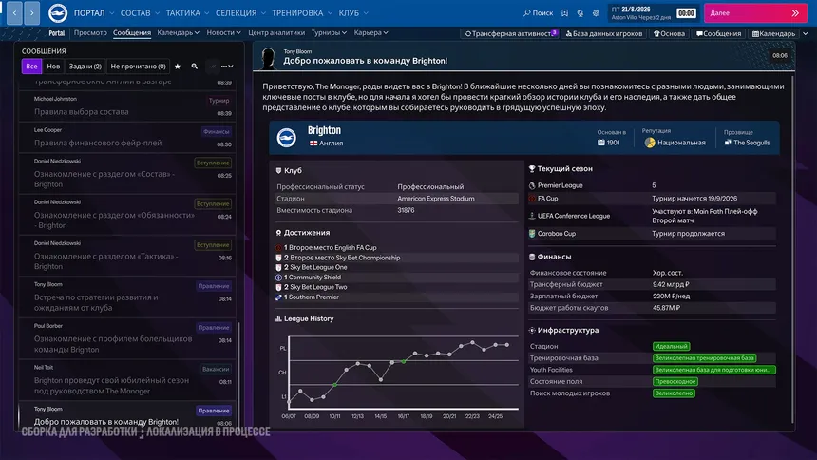The image size is (817, 460).
Task: Expand the Календарь submenu dropdown
Action: [178, 33]
